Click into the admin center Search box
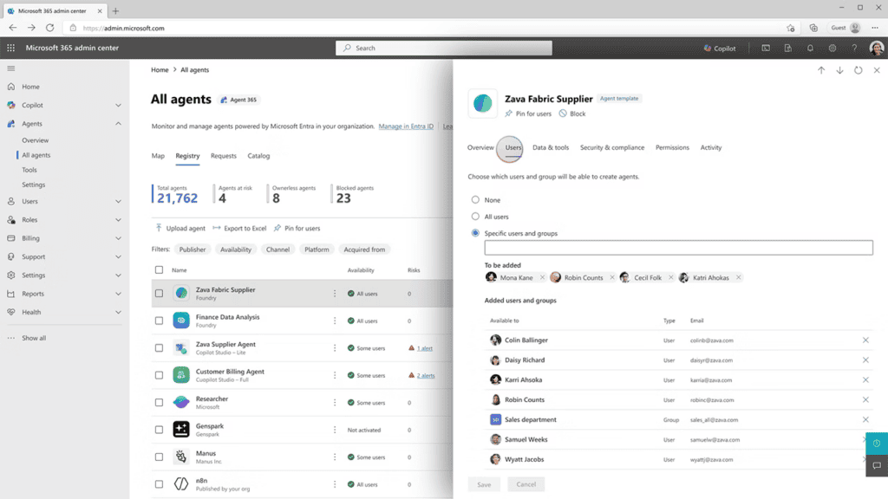Image resolution: width=888 pixels, height=499 pixels. click(x=444, y=49)
